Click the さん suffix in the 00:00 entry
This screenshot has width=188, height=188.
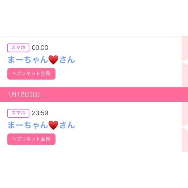(67, 60)
